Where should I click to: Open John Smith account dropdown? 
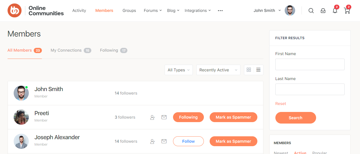point(267,11)
